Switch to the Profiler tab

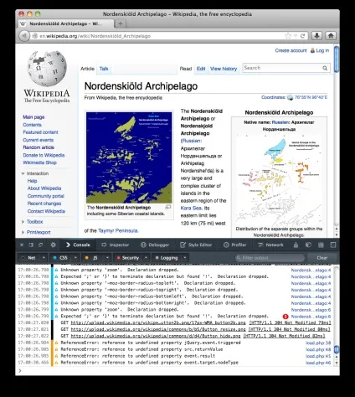235,245
